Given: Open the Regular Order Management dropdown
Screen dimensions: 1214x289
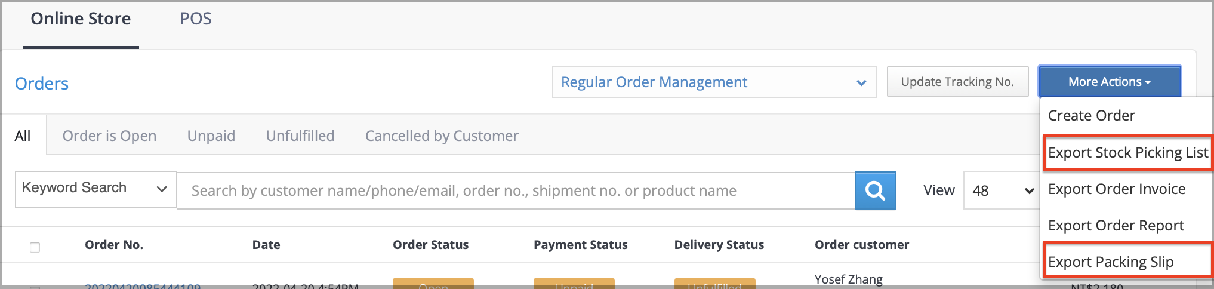Looking at the screenshot, I should click(x=714, y=82).
